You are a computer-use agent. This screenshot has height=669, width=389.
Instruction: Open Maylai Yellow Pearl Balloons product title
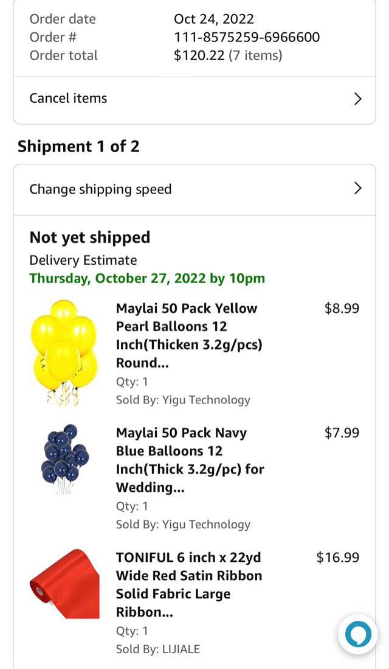tap(188, 335)
